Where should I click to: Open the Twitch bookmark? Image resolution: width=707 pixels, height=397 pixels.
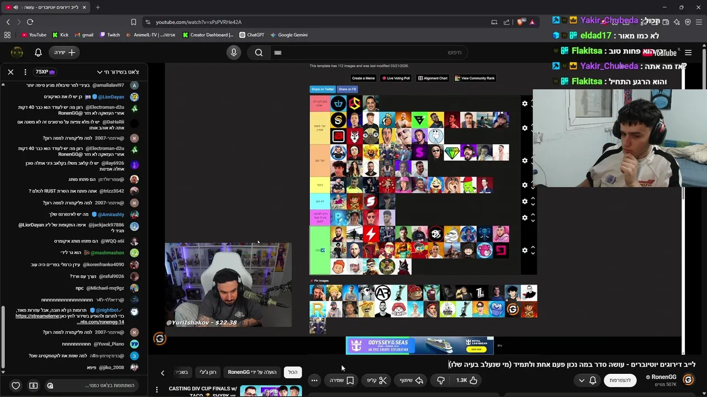[110, 35]
